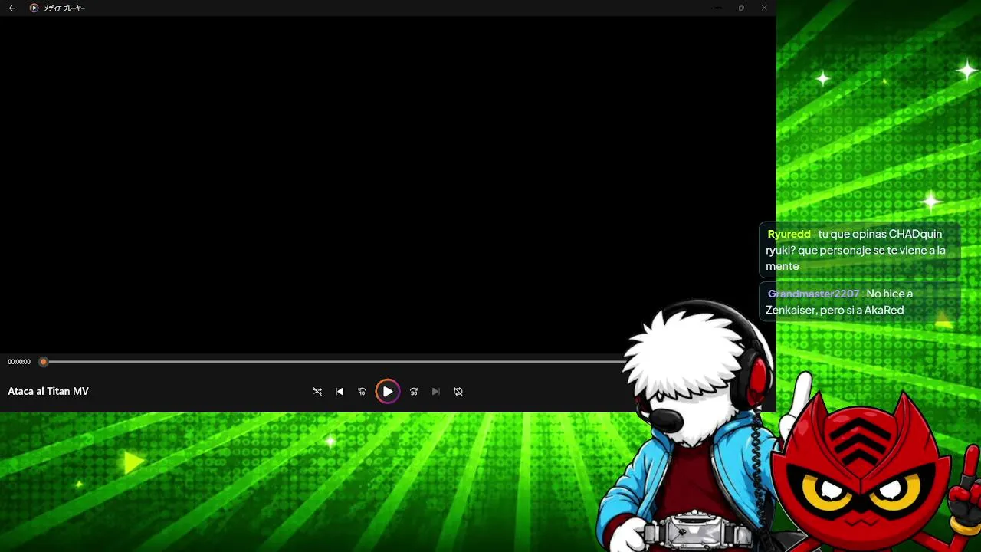Click the black video display area
981x552 pixels.
[x=388, y=184]
